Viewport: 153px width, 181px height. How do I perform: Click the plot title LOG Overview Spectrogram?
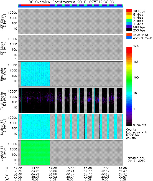point(70,2)
